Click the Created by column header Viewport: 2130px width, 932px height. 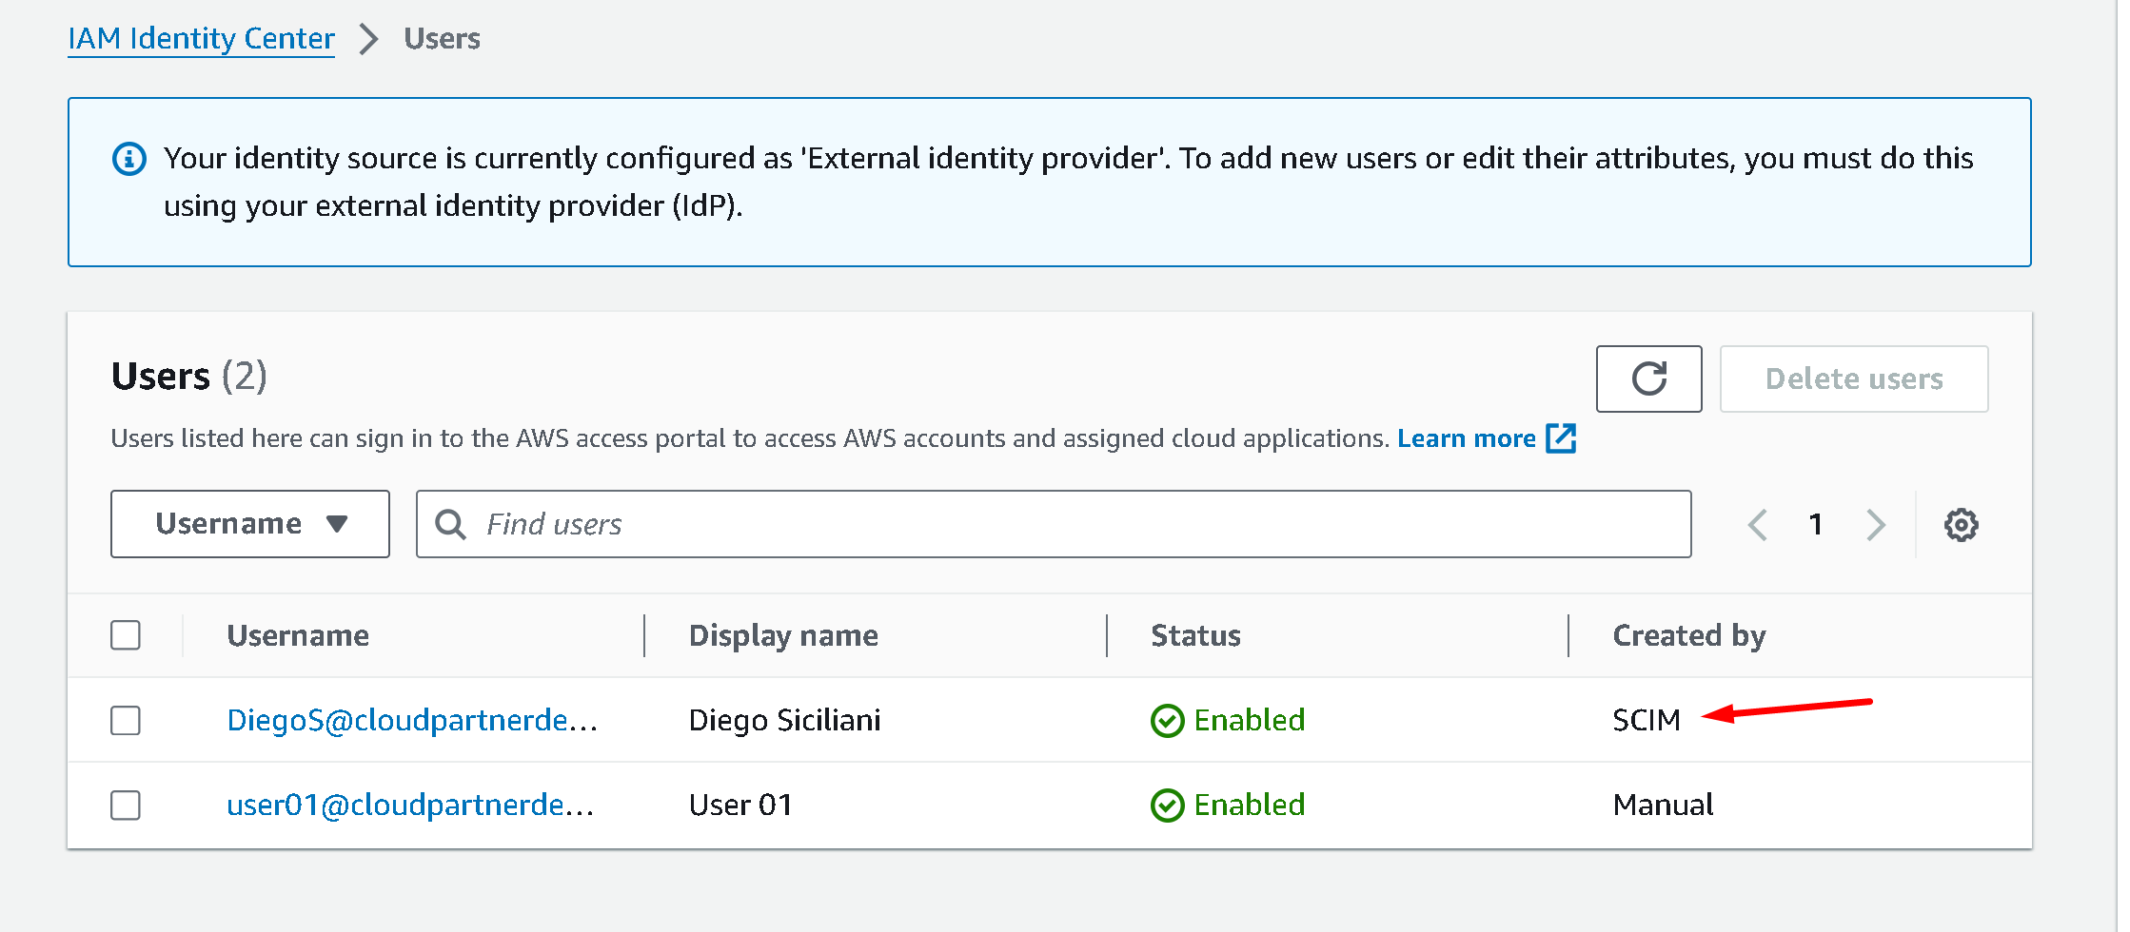tap(1688, 635)
